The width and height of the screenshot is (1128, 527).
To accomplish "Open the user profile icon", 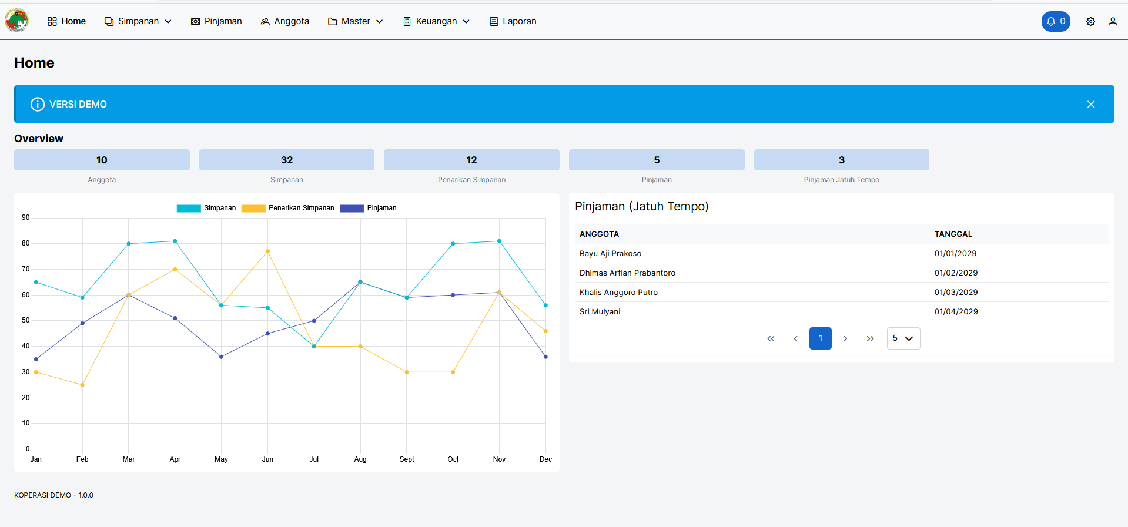I will pyautogui.click(x=1113, y=21).
